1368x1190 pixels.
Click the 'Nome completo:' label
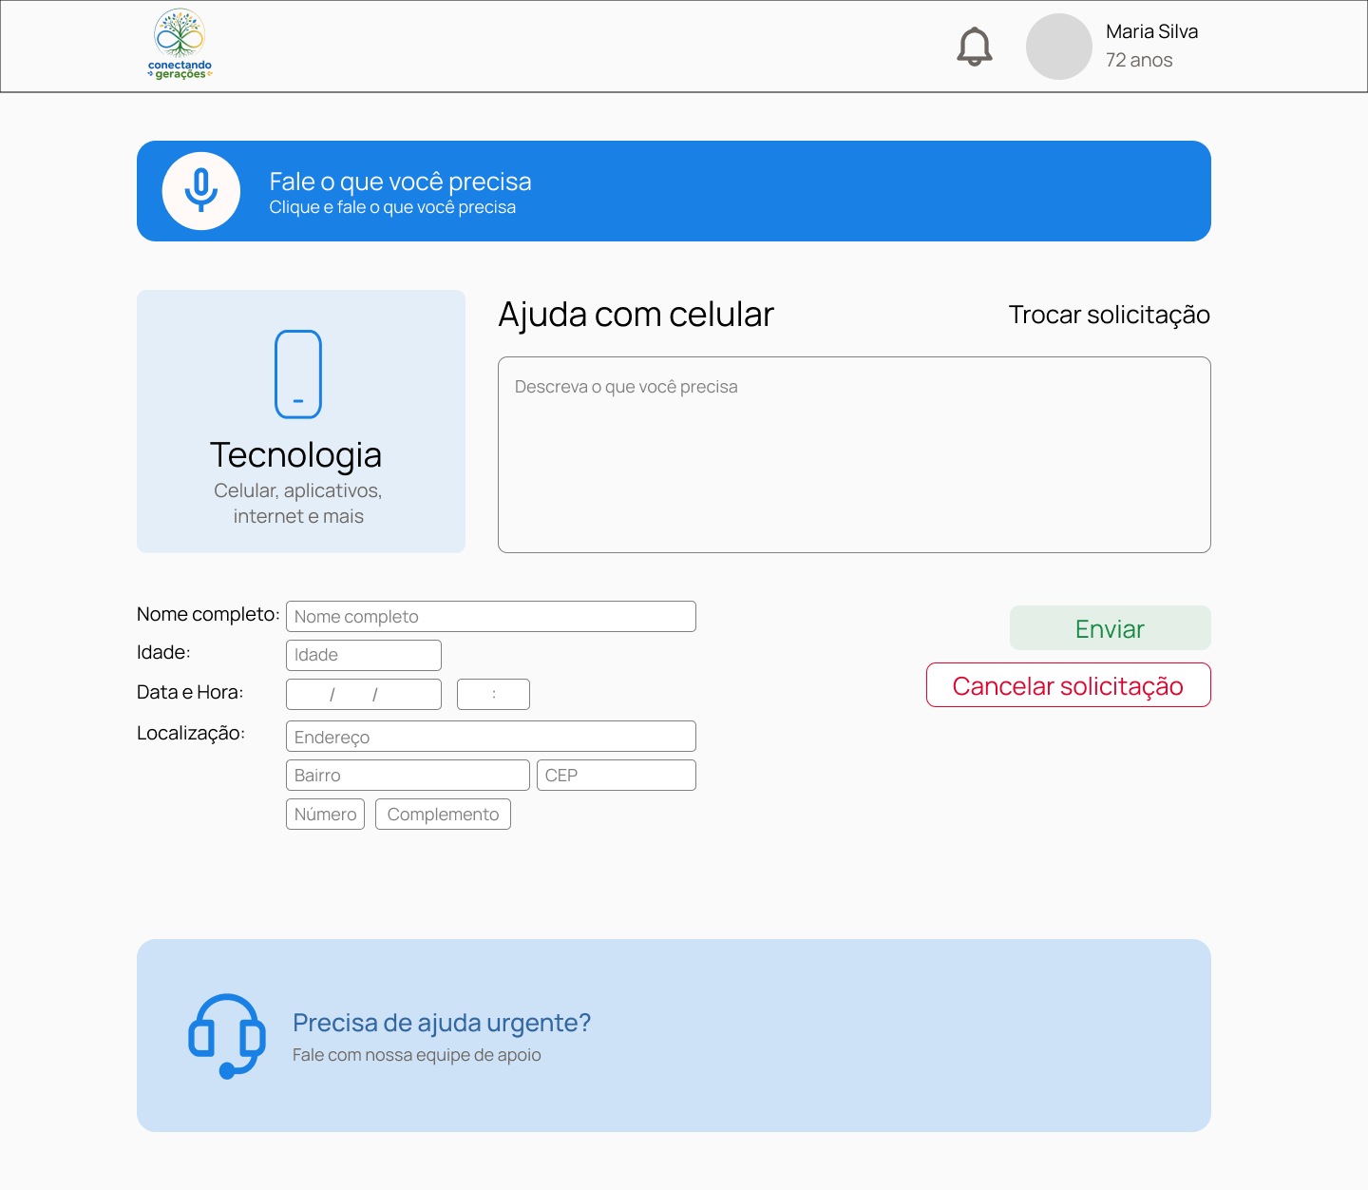pos(208,614)
